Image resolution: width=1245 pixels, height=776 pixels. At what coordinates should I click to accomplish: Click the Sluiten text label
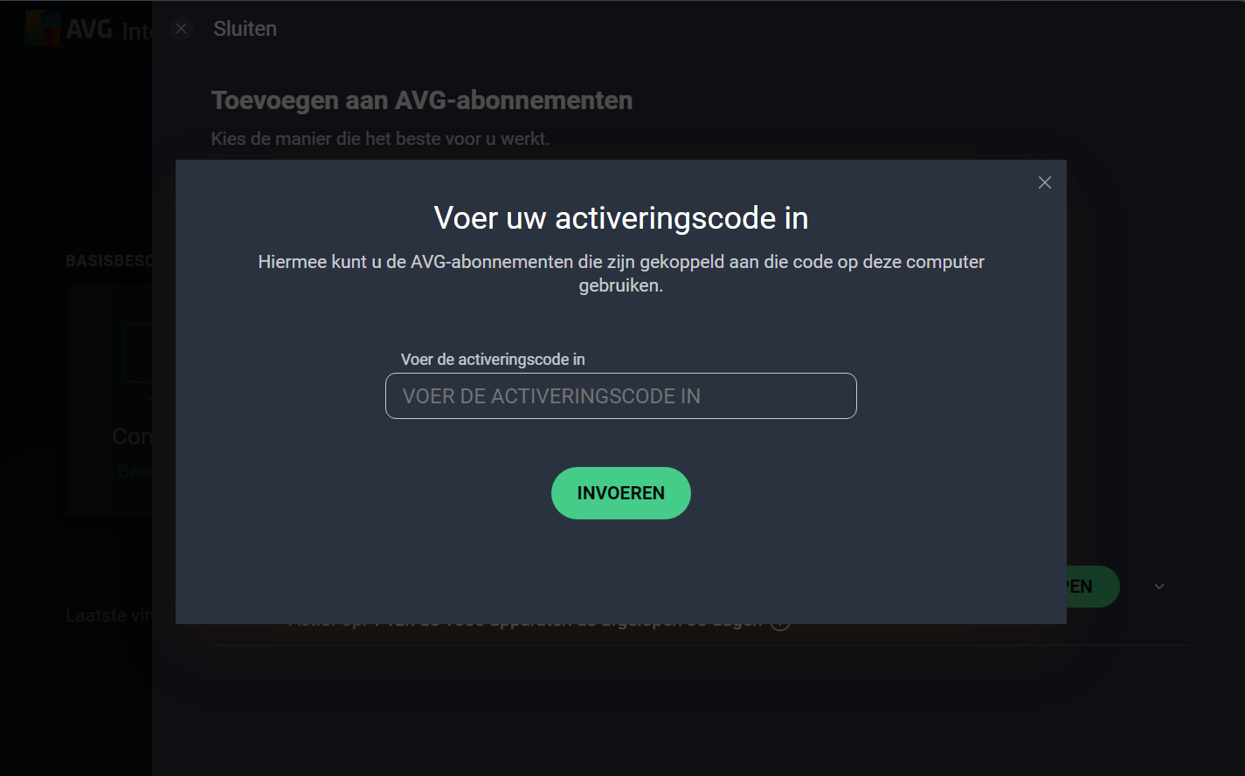(x=245, y=29)
